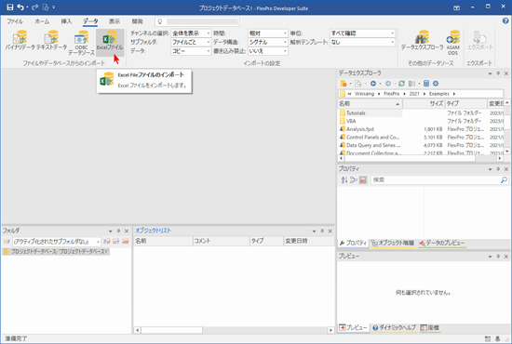Click the Save icon in the title bar
This screenshot has width=512, height=344.
(10, 7)
